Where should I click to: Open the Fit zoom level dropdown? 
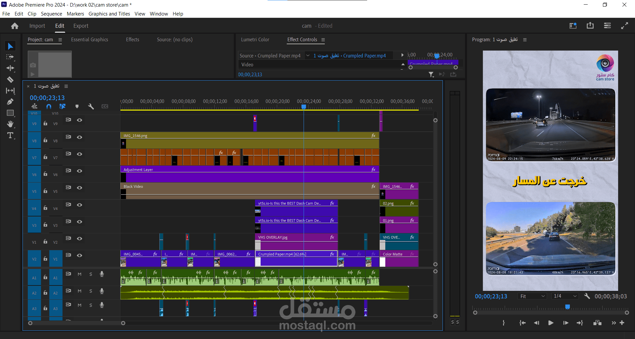532,296
